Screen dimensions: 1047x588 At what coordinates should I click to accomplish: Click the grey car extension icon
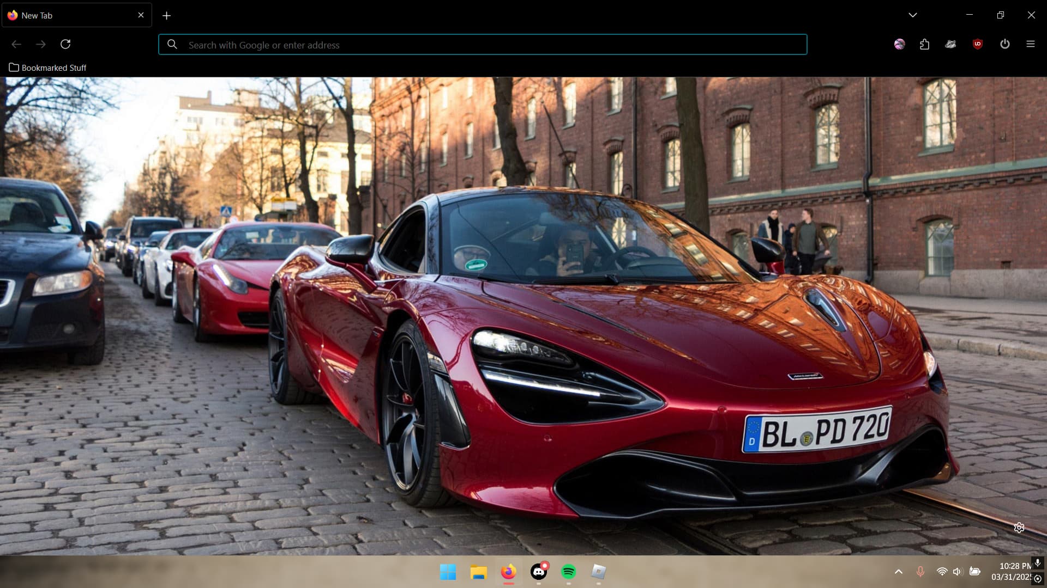(950, 44)
